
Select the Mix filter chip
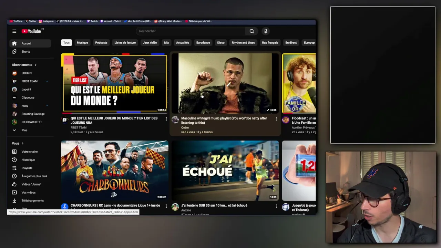166,43
